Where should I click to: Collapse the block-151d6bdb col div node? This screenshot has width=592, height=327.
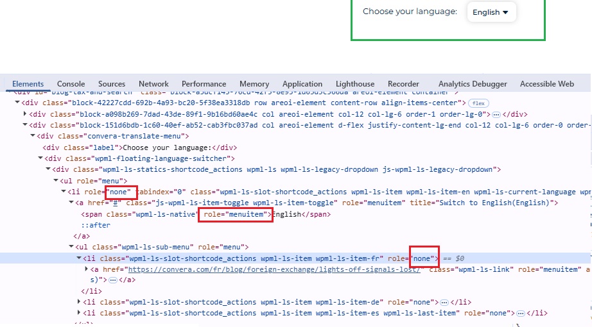(x=25, y=124)
